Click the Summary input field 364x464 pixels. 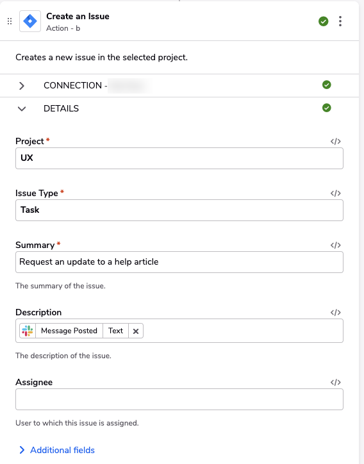coord(179,262)
